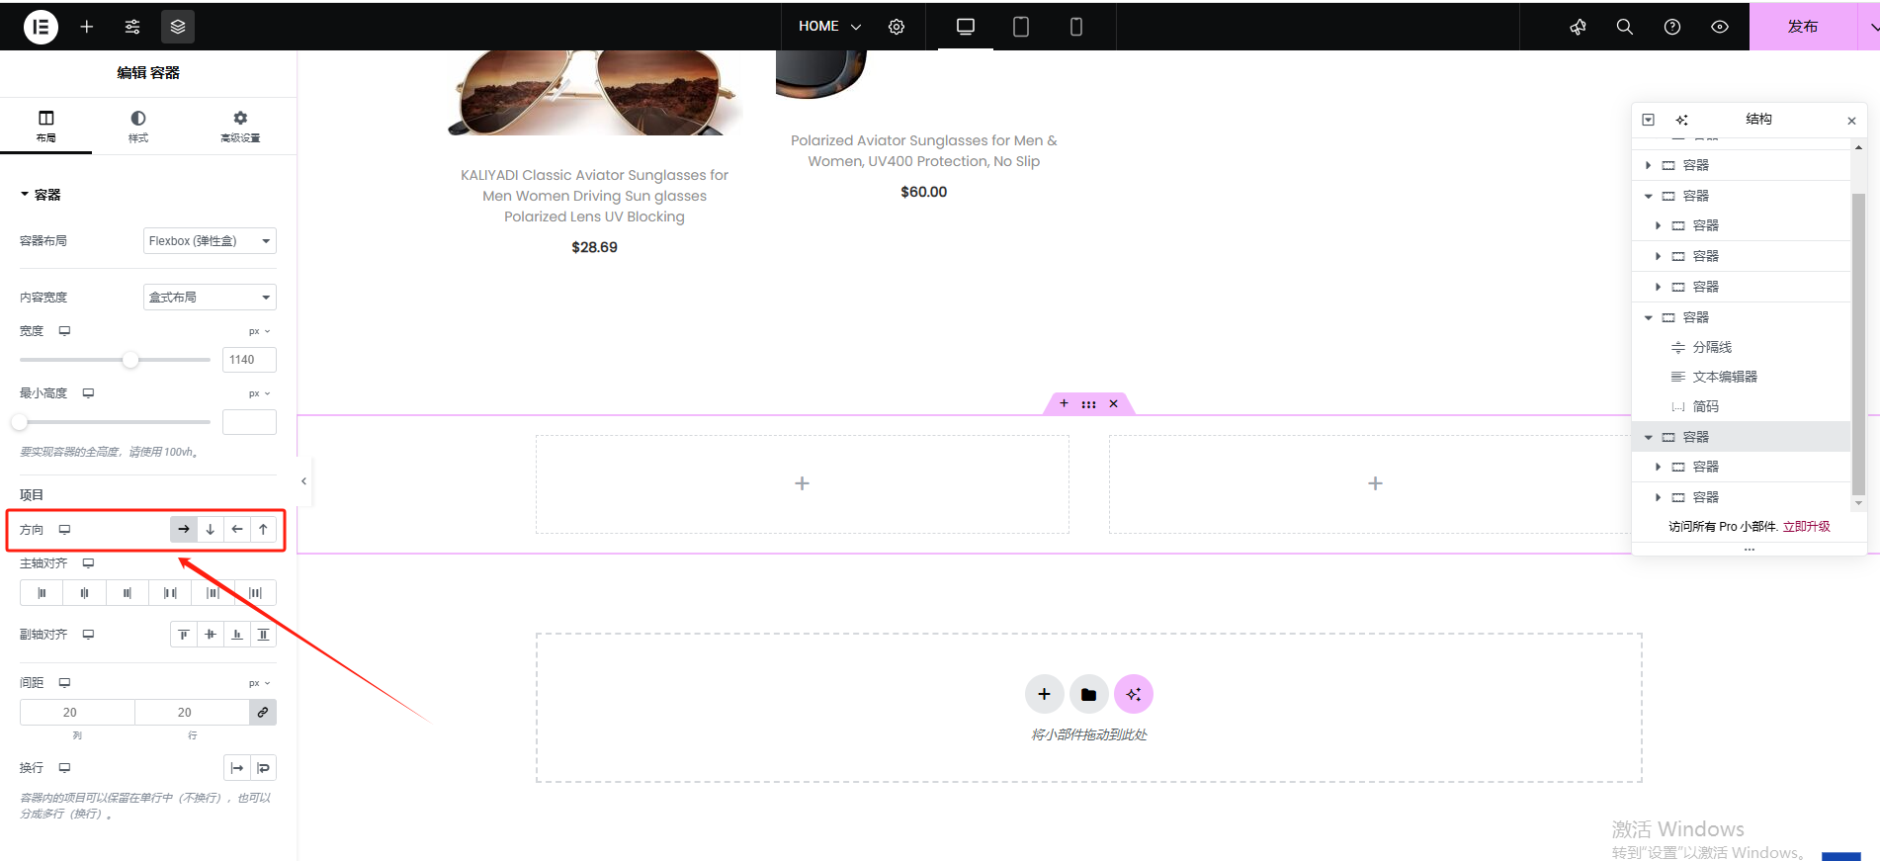
Task: Open the add element plus icon
Action: [x=87, y=27]
